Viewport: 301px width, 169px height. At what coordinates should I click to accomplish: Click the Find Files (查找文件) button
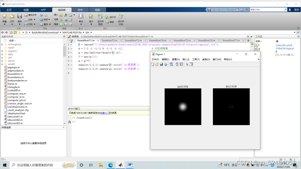click(30, 15)
